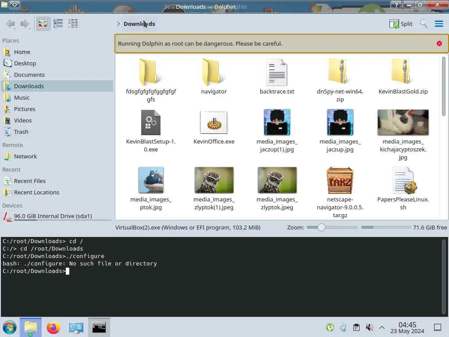
Task: Select media_images_zlyptok.jpeg owl thumbnail
Action: (x=277, y=189)
